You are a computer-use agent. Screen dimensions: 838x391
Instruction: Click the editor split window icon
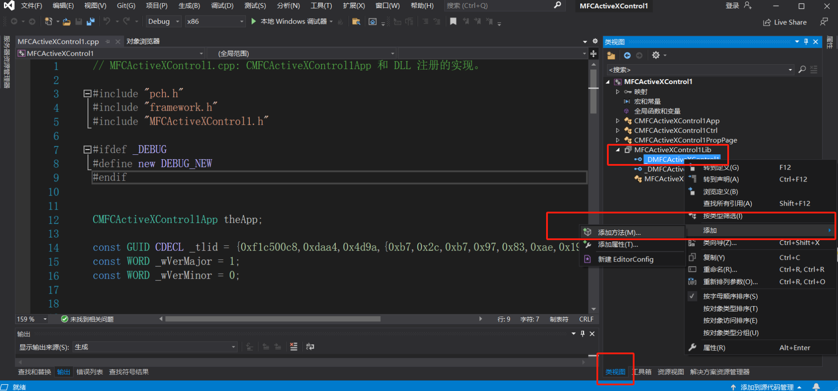593,53
